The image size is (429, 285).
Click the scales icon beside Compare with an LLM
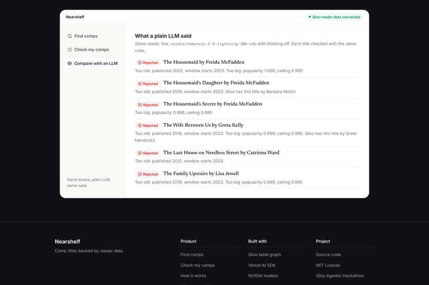click(70, 63)
